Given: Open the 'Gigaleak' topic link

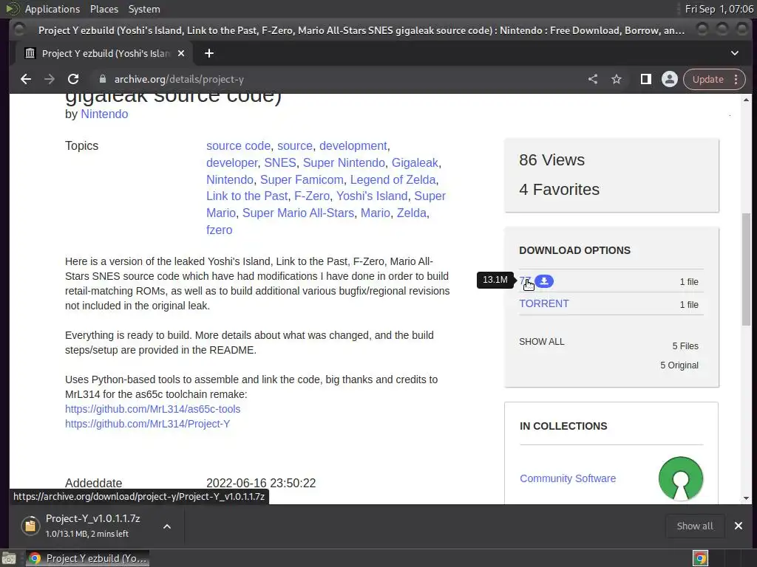Looking at the screenshot, I should (x=415, y=162).
